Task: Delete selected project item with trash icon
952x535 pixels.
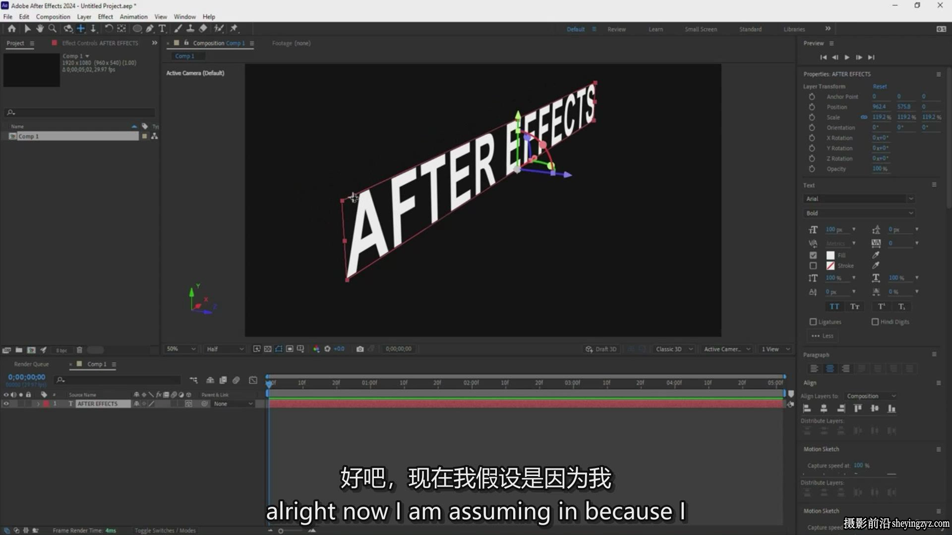Action: tap(79, 350)
